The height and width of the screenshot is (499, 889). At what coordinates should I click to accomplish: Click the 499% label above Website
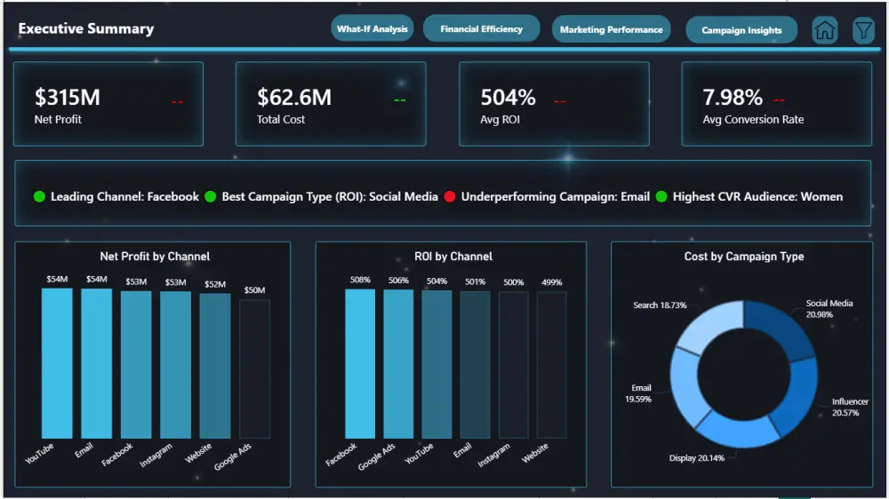(552, 282)
